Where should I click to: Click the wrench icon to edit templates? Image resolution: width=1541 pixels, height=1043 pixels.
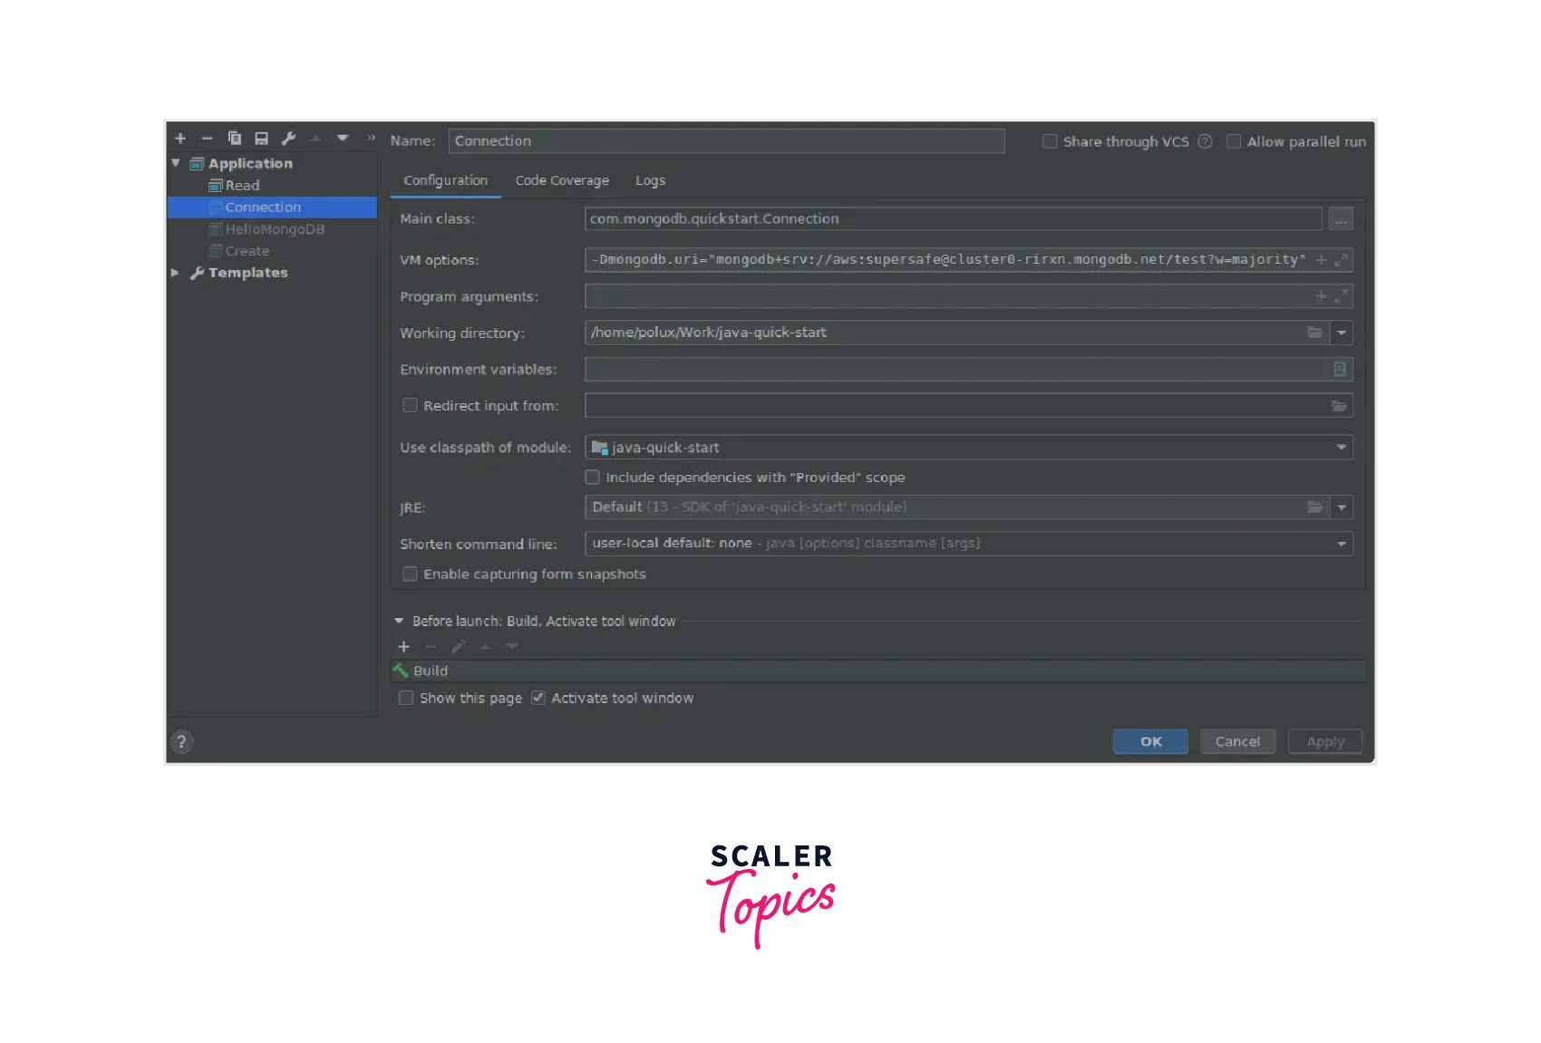pos(288,139)
